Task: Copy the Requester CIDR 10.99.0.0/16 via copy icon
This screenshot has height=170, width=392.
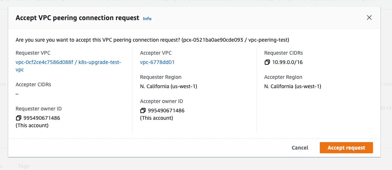Action: 267,62
